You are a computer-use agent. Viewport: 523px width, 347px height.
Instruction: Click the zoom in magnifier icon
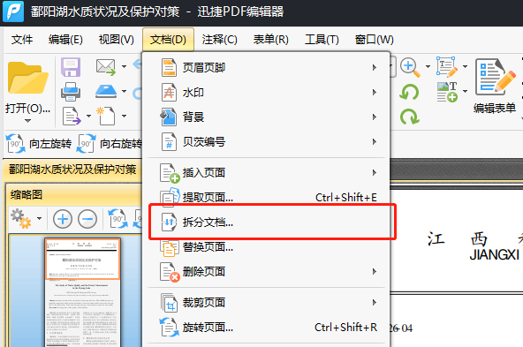tap(410, 67)
